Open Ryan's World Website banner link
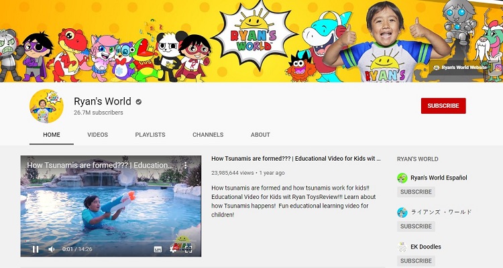 click(x=459, y=67)
